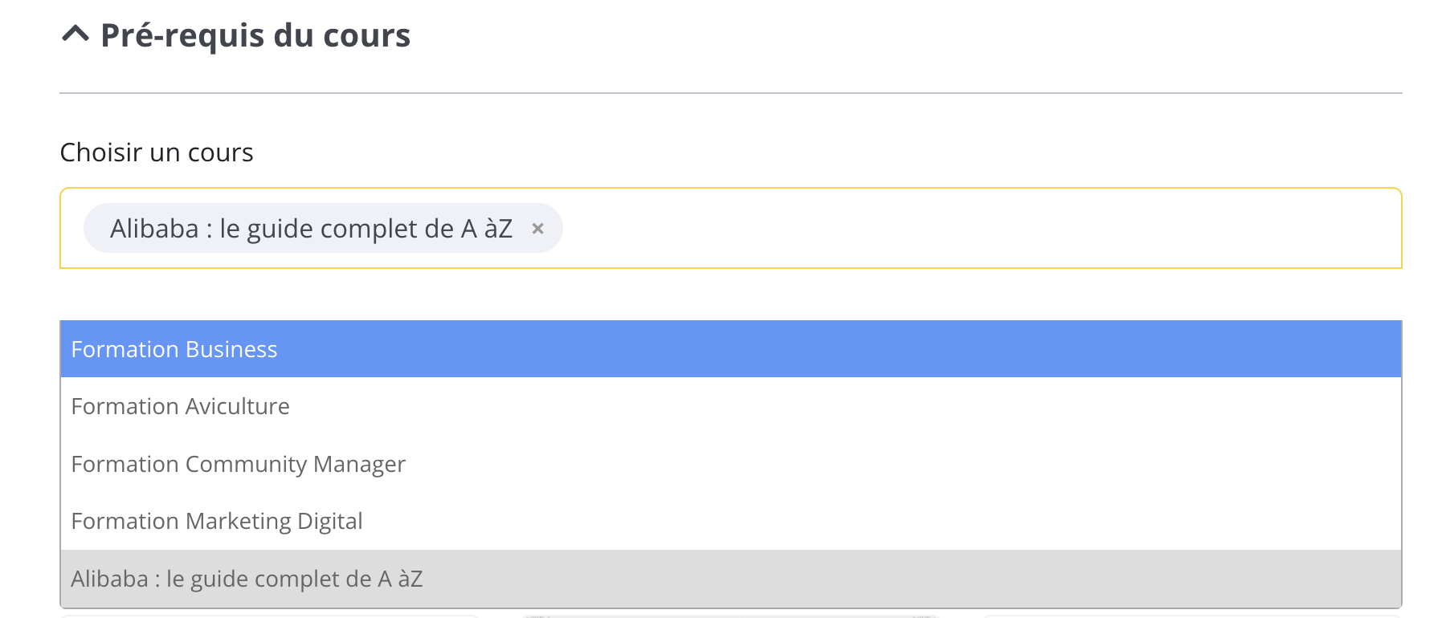Pick Formation Community Manager option
Viewport: 1446px width, 618px height.
(238, 464)
